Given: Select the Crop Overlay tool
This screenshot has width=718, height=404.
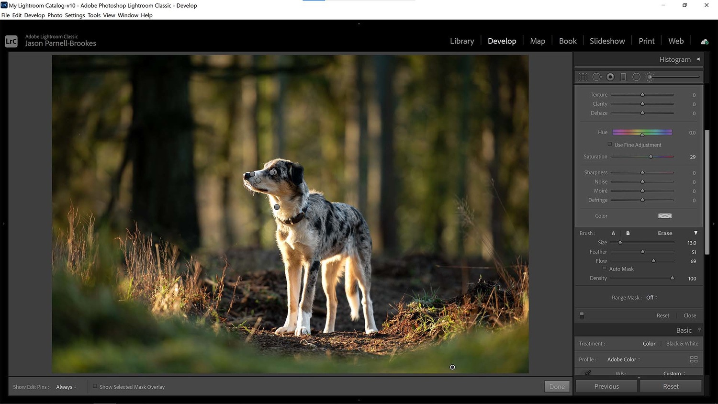Looking at the screenshot, I should (x=583, y=77).
